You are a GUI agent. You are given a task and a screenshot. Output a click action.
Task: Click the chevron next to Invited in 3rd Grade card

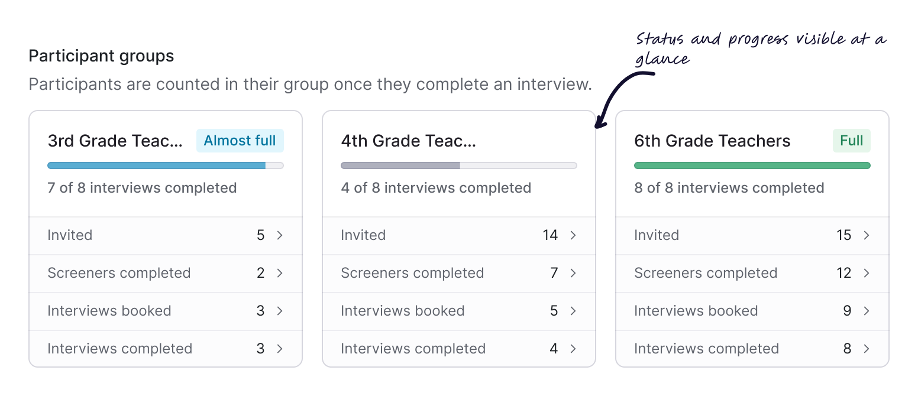(x=280, y=235)
